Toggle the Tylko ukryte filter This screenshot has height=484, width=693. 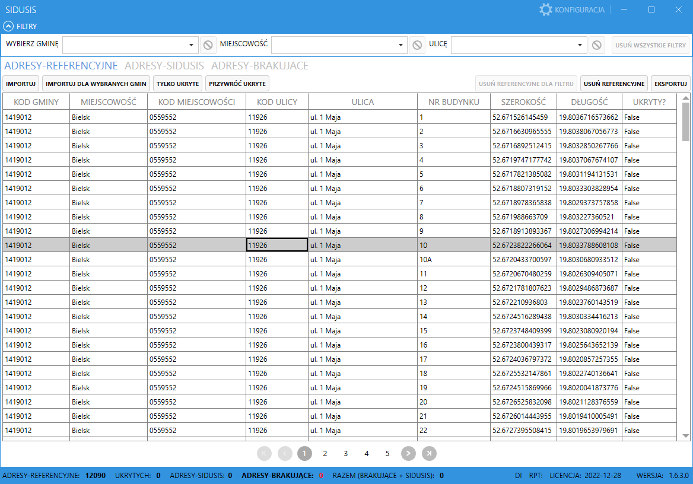[177, 84]
